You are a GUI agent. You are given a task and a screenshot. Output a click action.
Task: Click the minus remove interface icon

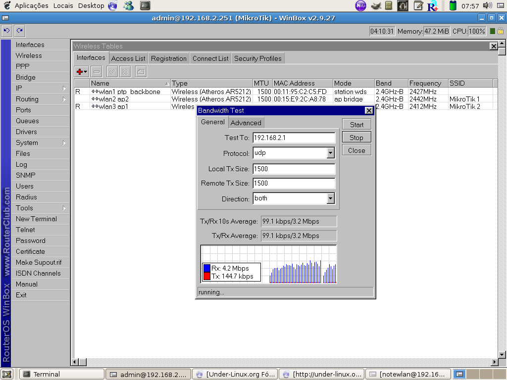[97, 72]
